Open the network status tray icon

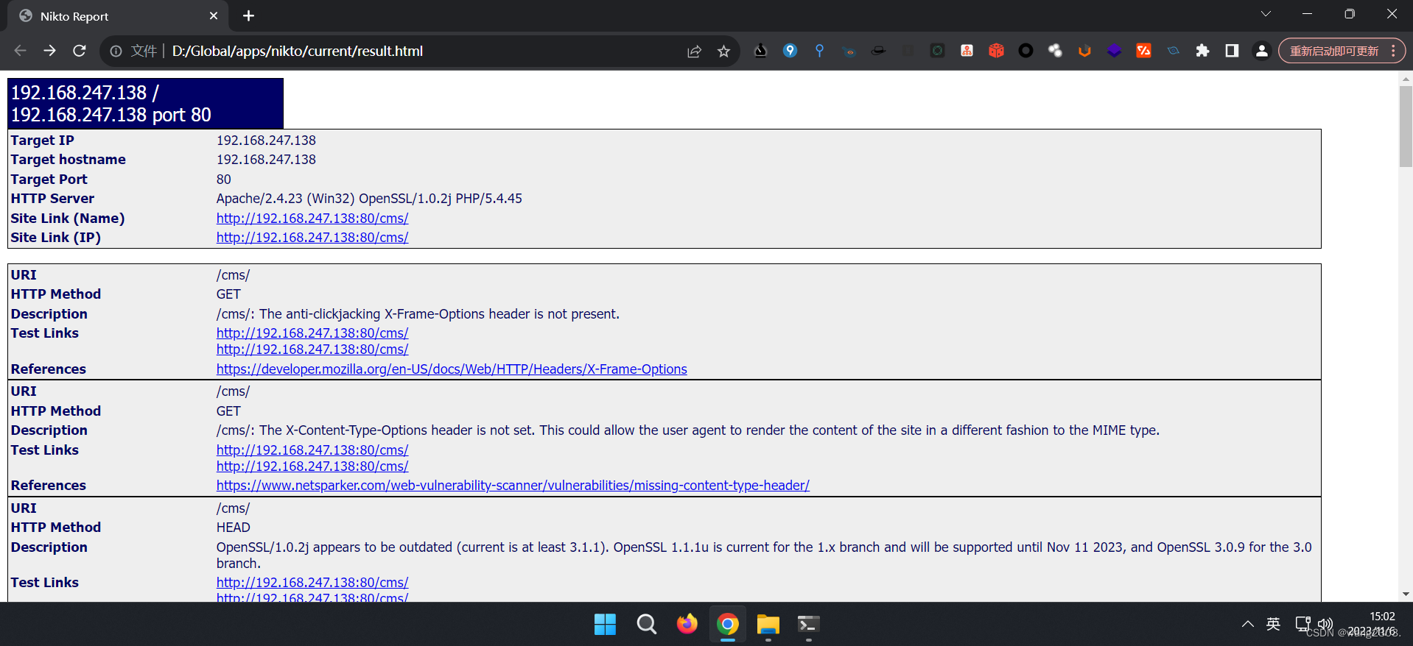[x=1302, y=624]
